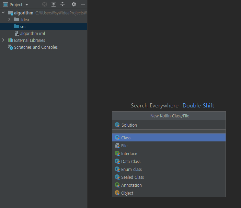The height and width of the screenshot is (208, 241).
Task: Choose File in New Kotlin Class/File list
Action: (169, 146)
